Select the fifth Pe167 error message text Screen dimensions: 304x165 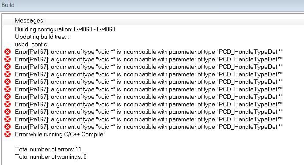tap(149, 82)
